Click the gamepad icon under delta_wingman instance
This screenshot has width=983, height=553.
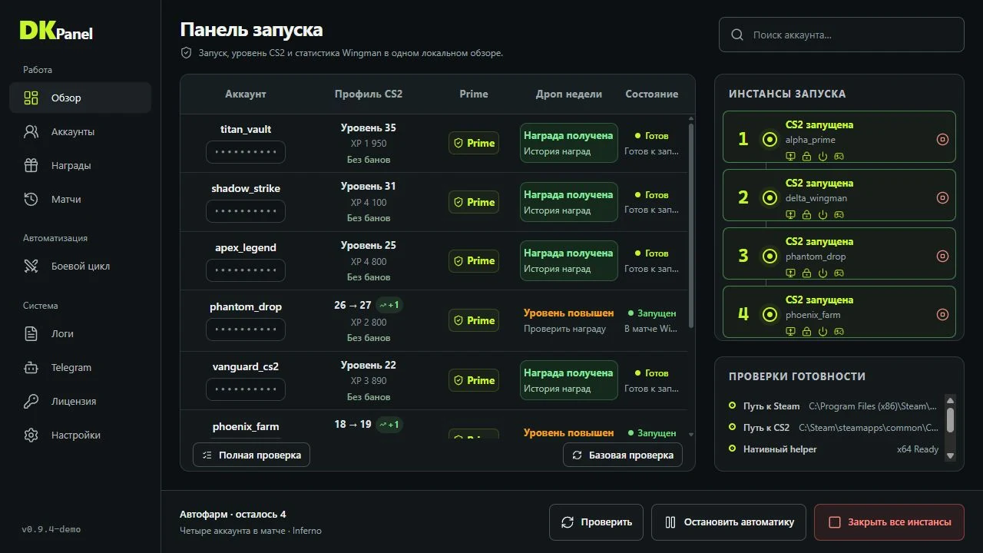tap(839, 214)
